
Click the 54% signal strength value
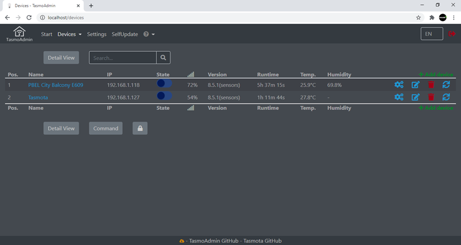[192, 97]
